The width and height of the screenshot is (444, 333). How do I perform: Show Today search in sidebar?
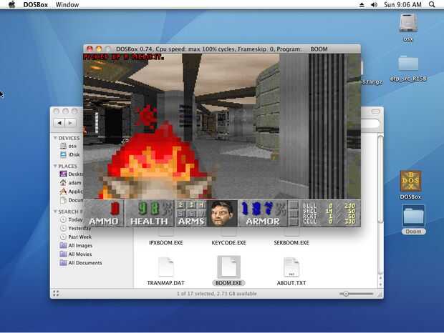[x=71, y=219]
